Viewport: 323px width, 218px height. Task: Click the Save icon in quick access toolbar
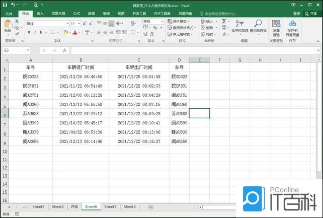point(5,5)
